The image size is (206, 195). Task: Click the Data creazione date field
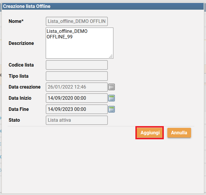pyautogui.click(x=77, y=87)
